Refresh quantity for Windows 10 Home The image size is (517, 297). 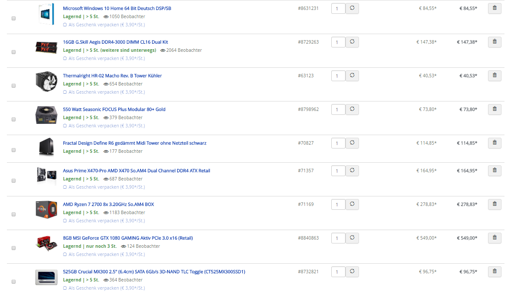(352, 8)
